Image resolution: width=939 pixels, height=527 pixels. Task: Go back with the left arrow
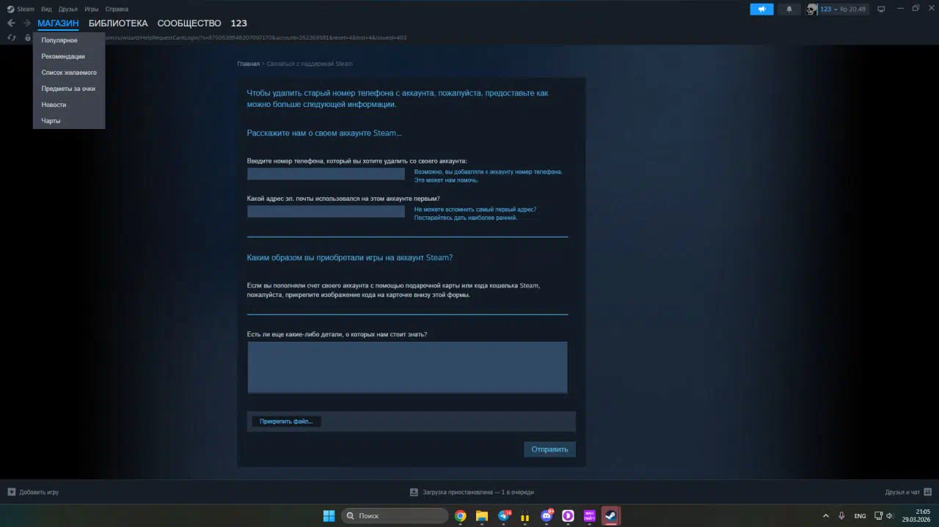coord(11,23)
